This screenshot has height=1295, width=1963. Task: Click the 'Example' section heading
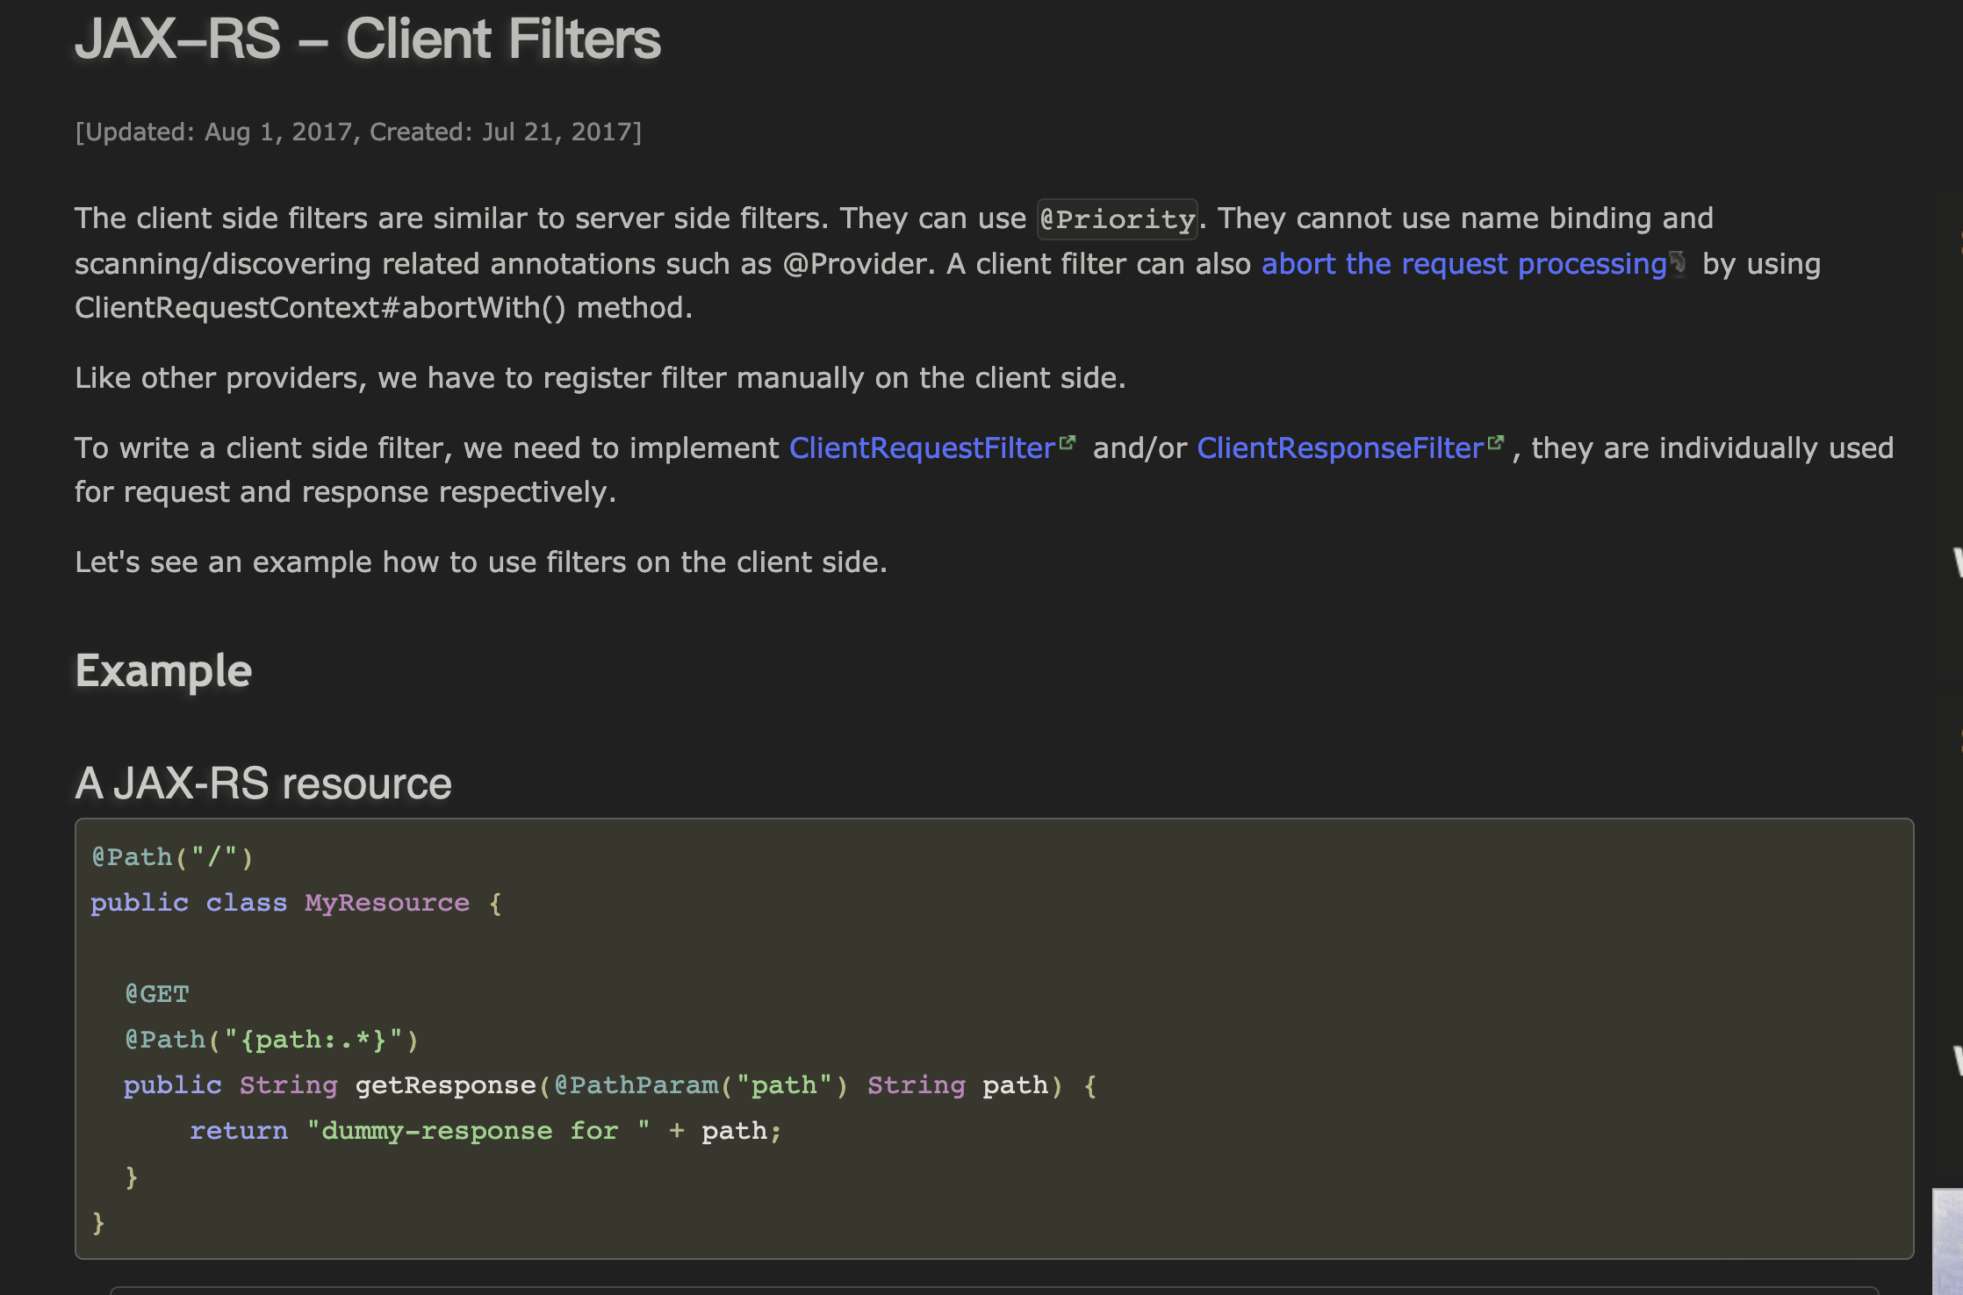point(163,671)
